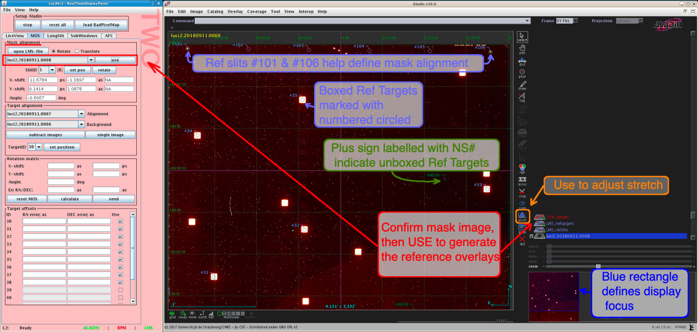Activate the study mode icon
Image resolution: width=698 pixels, height=332 pixels.
click(183, 314)
